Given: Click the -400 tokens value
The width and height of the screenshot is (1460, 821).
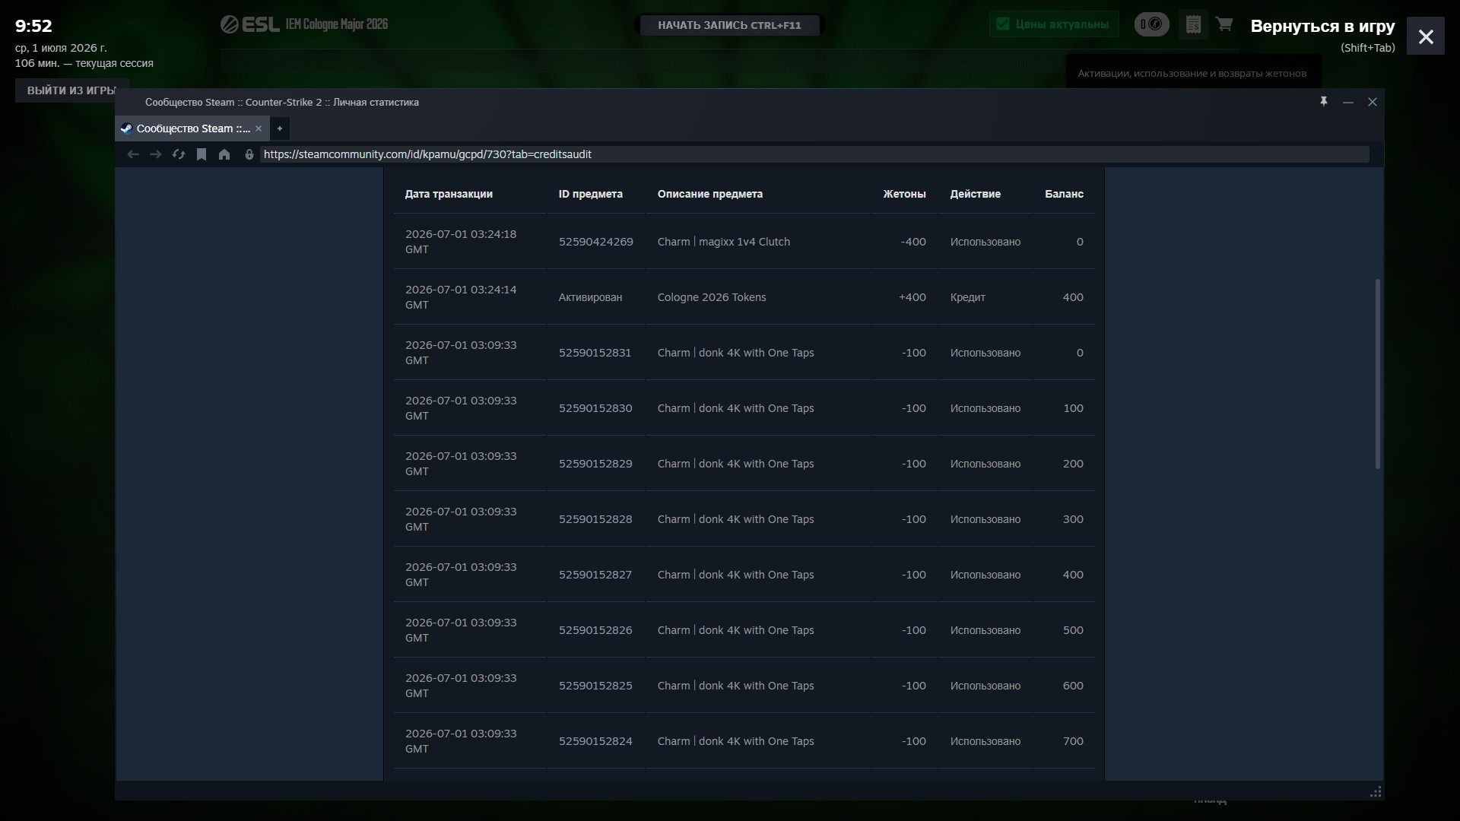Looking at the screenshot, I should [x=913, y=242].
